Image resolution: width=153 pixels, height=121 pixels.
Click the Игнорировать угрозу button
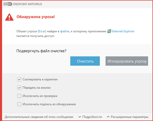click(127, 61)
